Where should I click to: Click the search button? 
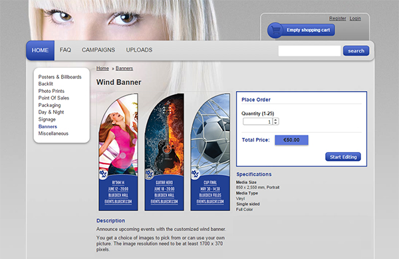tap(356, 51)
